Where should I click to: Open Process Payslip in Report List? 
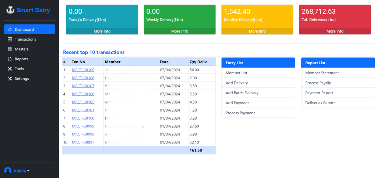(319, 83)
